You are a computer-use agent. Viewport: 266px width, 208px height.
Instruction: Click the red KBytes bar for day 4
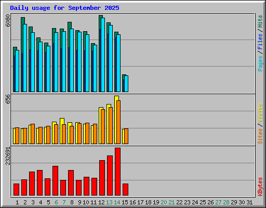click(39, 183)
